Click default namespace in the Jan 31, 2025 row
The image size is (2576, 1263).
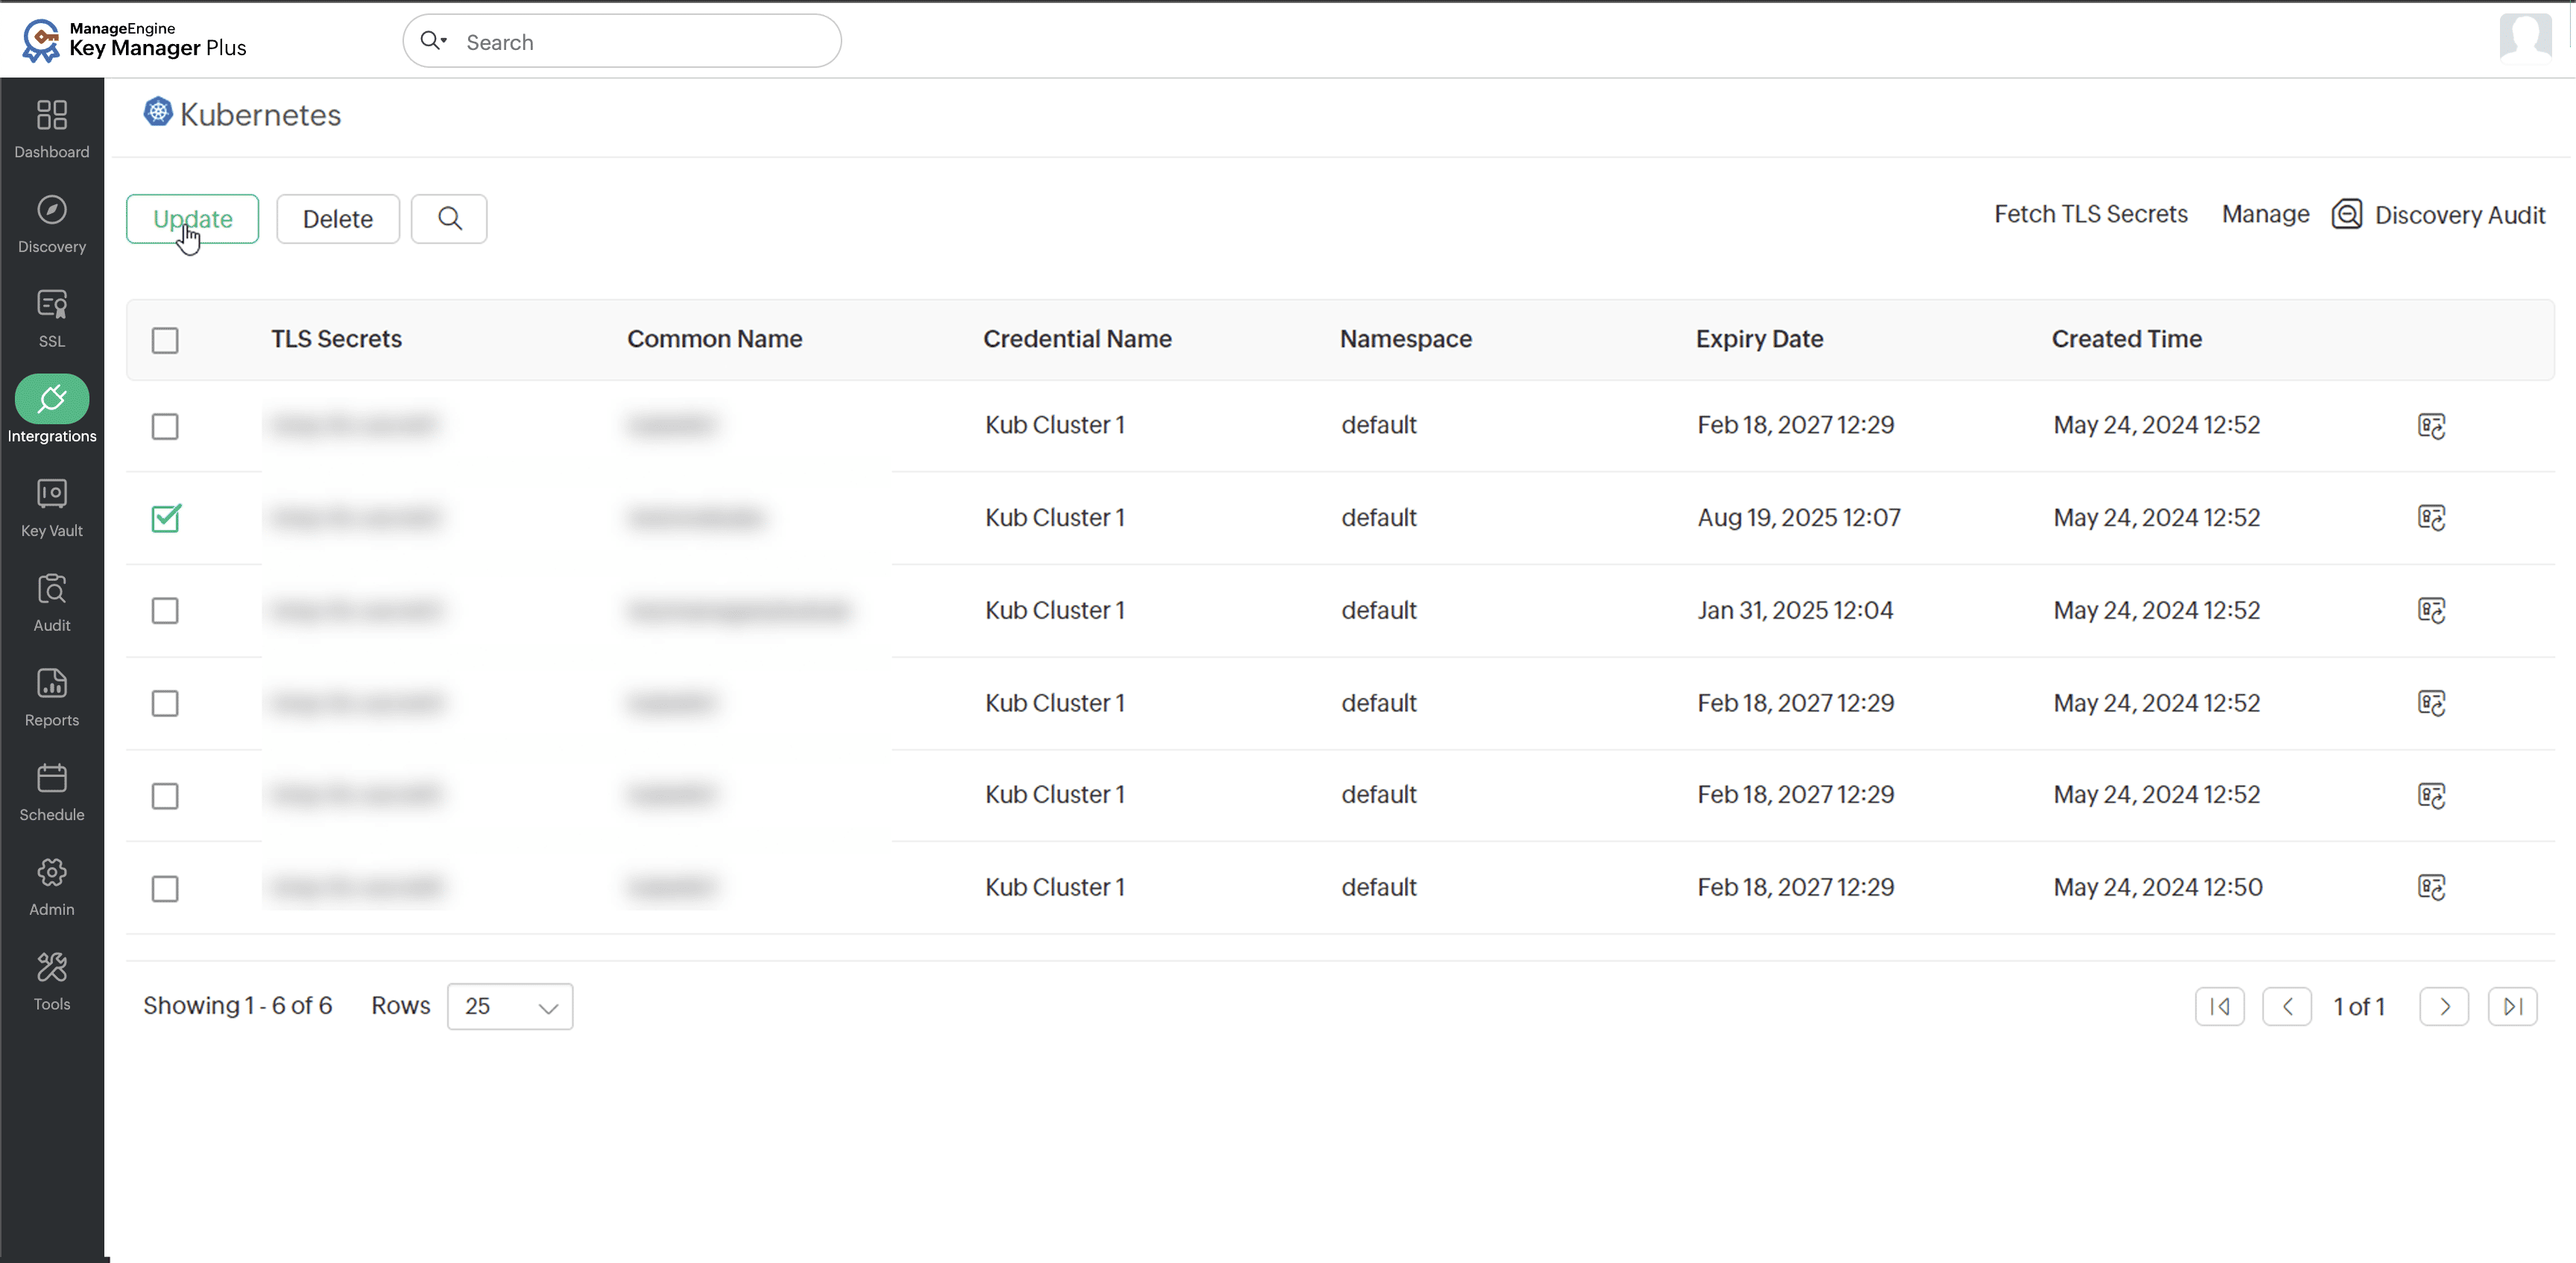click(x=1379, y=610)
